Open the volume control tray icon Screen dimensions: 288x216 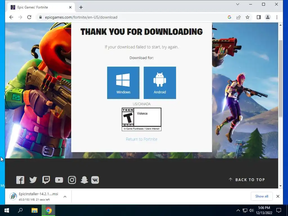pyautogui.click(x=251, y=210)
